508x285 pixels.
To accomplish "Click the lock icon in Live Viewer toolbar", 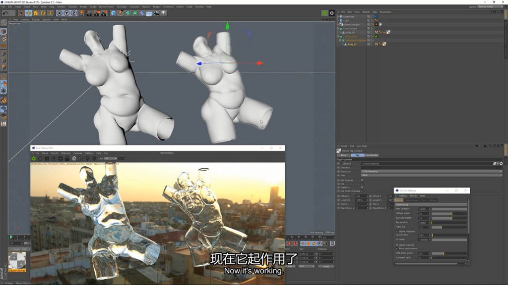I will coord(67,158).
